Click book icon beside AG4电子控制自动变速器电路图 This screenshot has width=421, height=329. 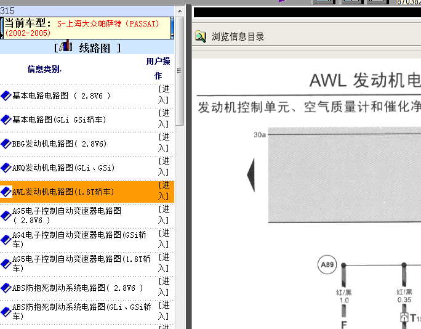pyautogui.click(x=6, y=240)
